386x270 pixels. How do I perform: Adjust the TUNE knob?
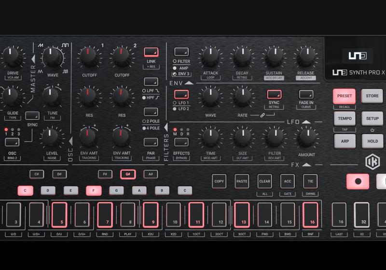pos(51,96)
